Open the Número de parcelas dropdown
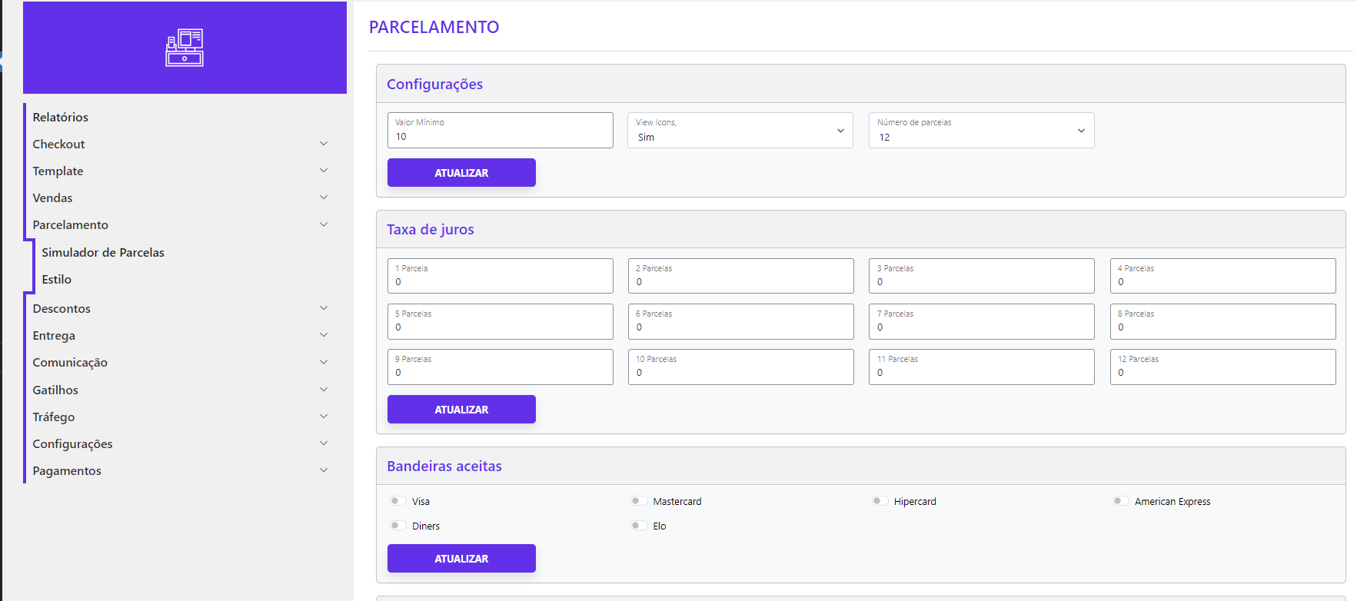This screenshot has height=601, width=1357. pyautogui.click(x=980, y=131)
